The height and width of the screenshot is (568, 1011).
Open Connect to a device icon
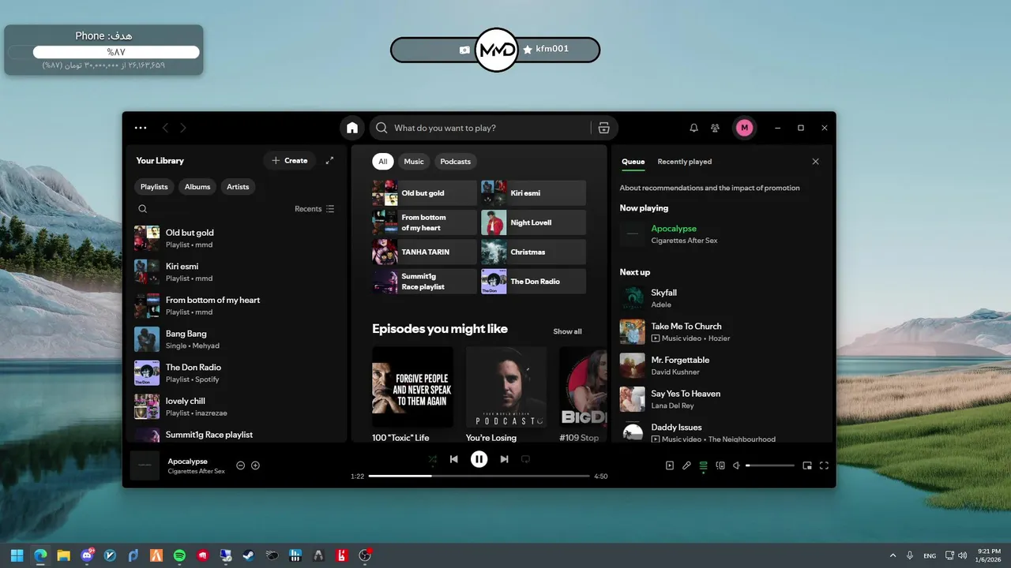click(720, 465)
